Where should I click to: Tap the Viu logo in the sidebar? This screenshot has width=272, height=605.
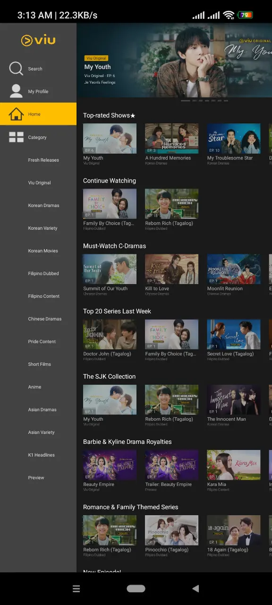(38, 40)
